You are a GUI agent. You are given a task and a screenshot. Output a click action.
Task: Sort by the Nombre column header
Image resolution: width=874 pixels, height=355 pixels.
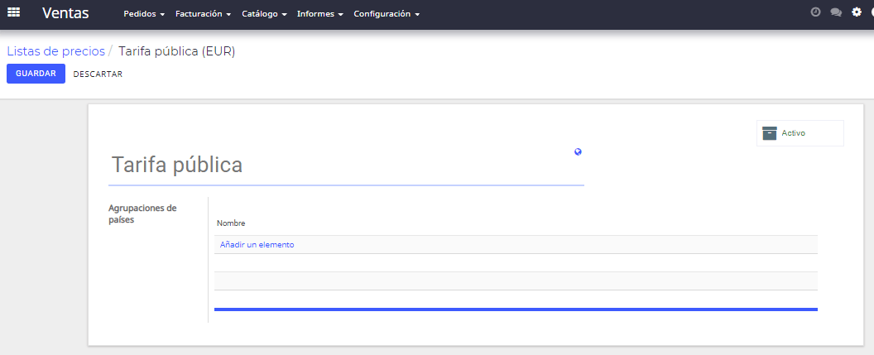(x=231, y=223)
